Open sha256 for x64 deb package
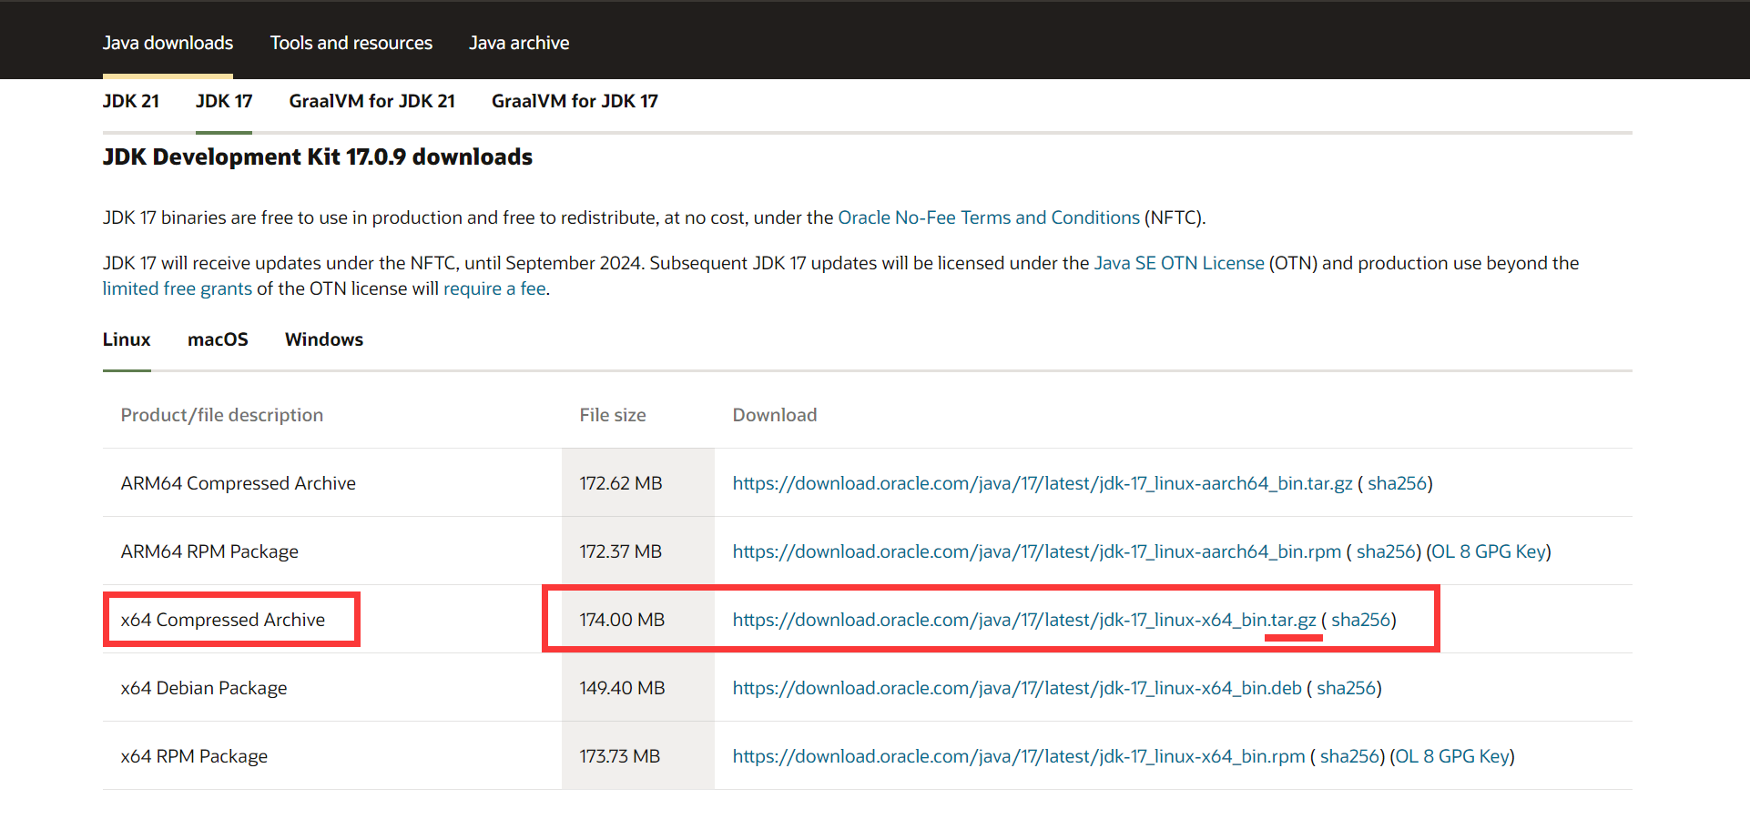Image resolution: width=1750 pixels, height=829 pixels. pos(1346,688)
